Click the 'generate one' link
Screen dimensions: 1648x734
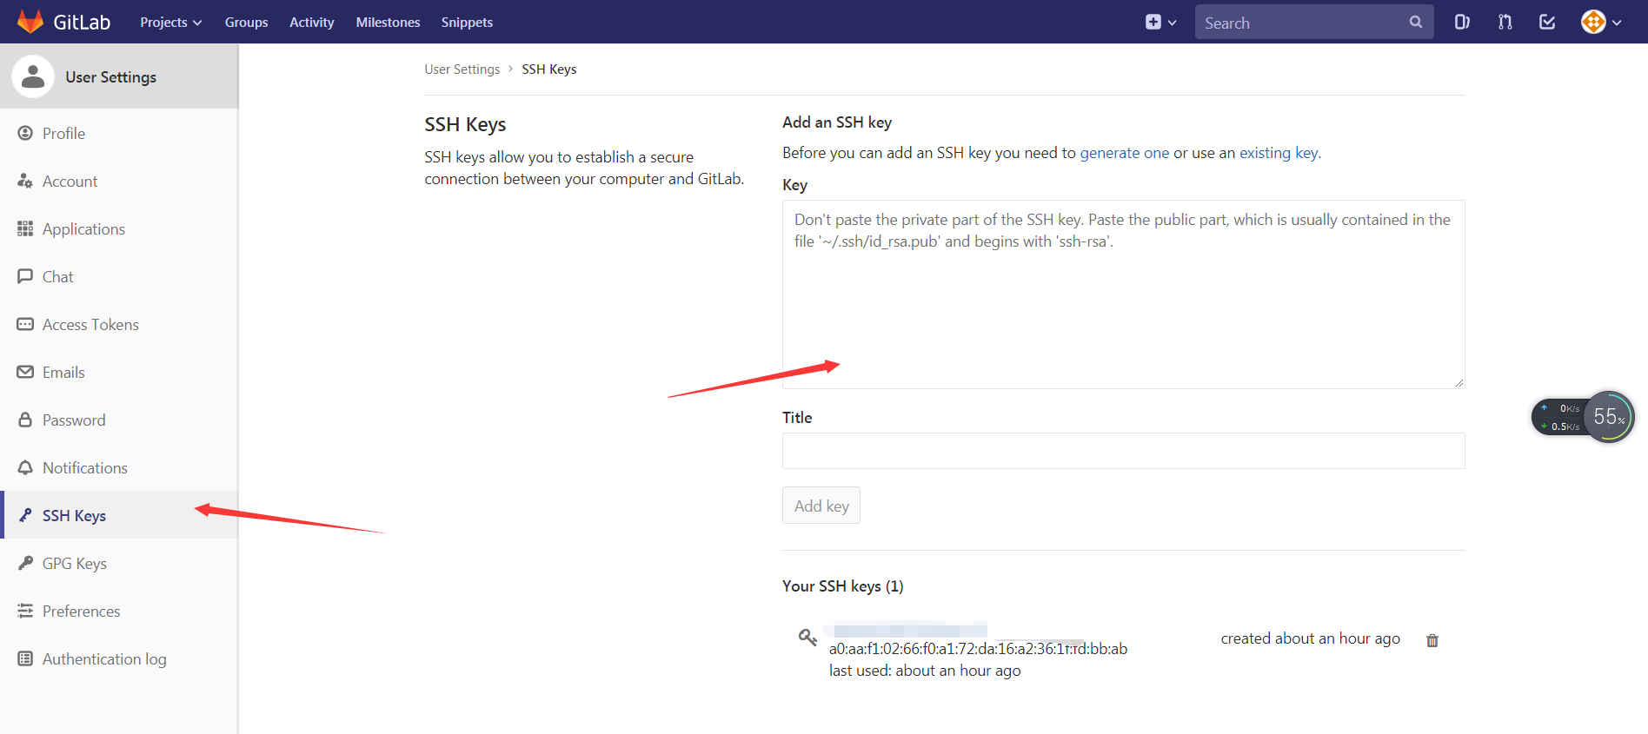pos(1125,153)
